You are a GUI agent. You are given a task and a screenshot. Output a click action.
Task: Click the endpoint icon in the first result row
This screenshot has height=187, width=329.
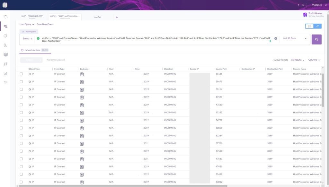(83, 74)
